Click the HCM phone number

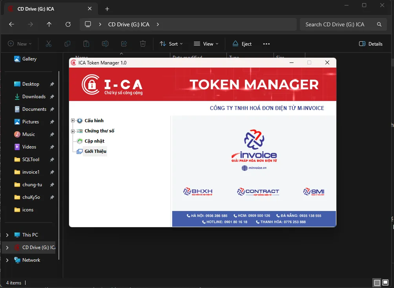(252, 216)
